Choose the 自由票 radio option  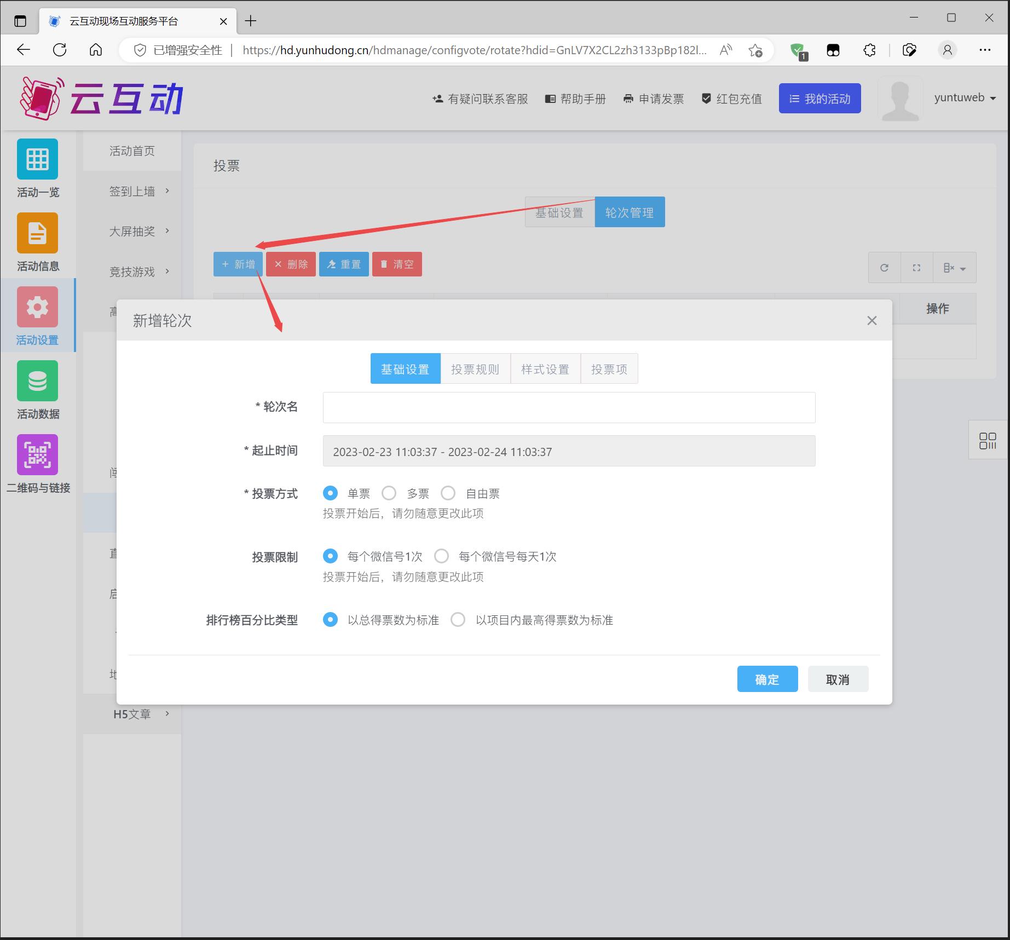coord(448,493)
